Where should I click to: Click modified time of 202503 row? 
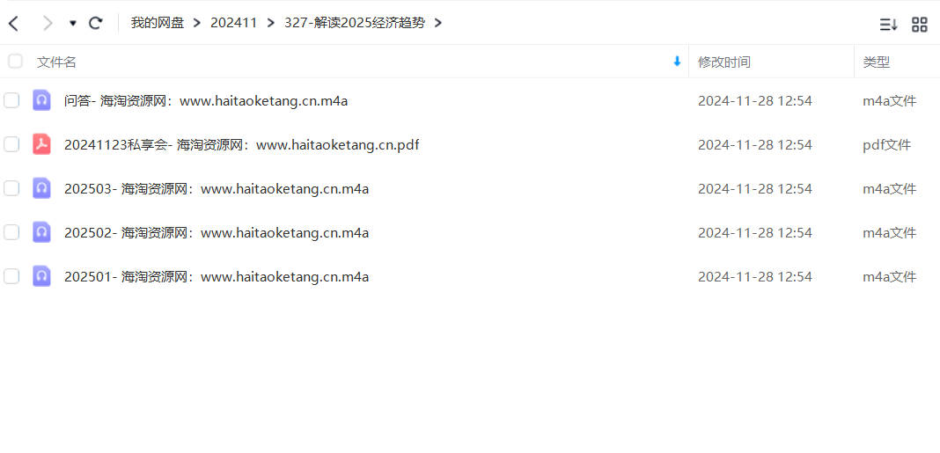(755, 189)
